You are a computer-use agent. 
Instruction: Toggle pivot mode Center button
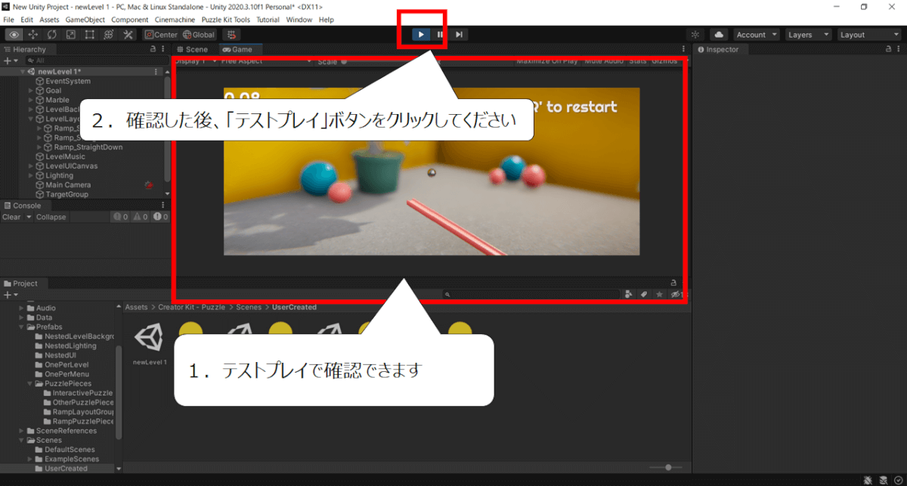[x=161, y=35]
